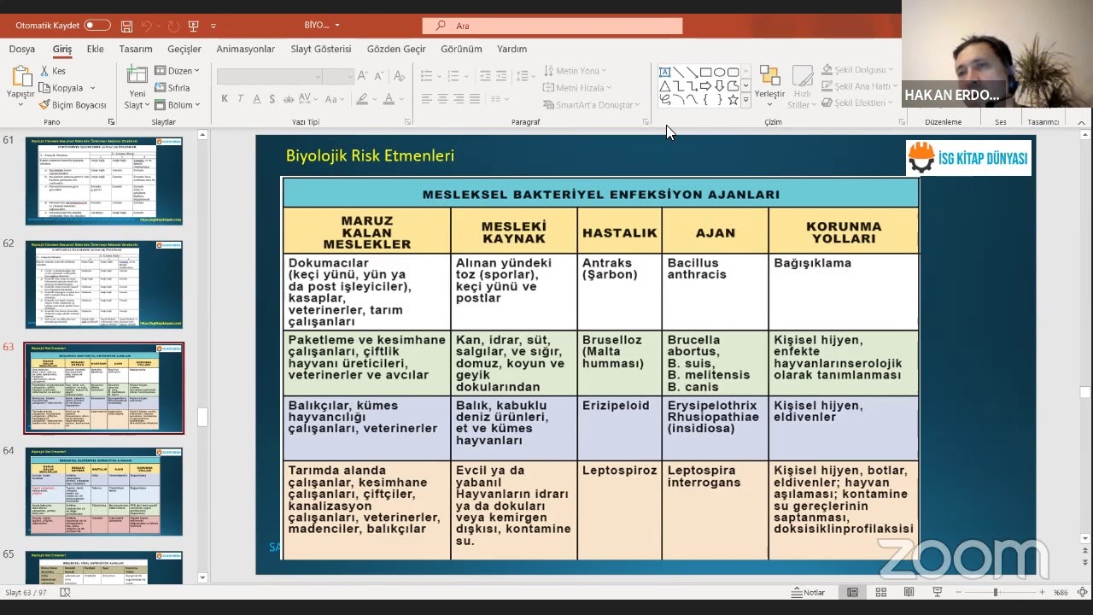Select slide 62 thumbnail

coord(103,284)
